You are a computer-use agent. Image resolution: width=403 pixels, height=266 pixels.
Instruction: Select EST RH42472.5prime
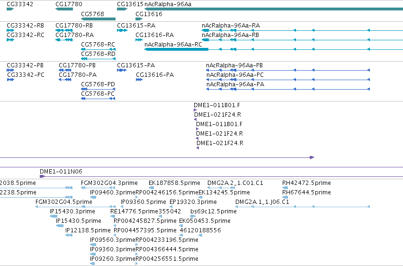(x=285, y=188)
